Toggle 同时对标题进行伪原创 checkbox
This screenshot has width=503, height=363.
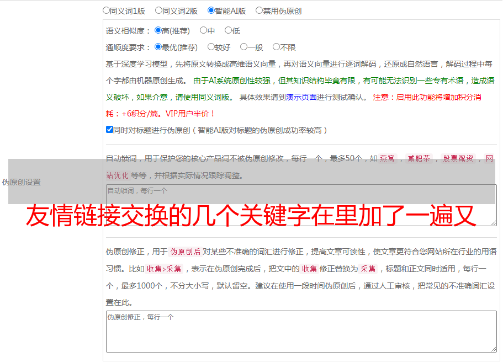(109, 130)
